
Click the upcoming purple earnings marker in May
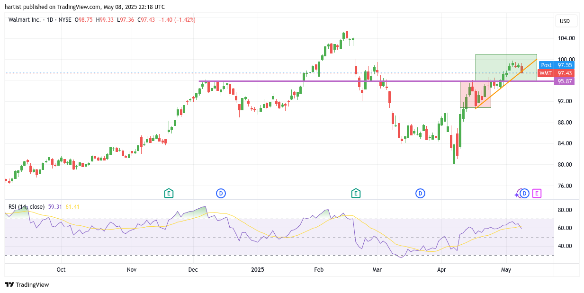(x=537, y=193)
